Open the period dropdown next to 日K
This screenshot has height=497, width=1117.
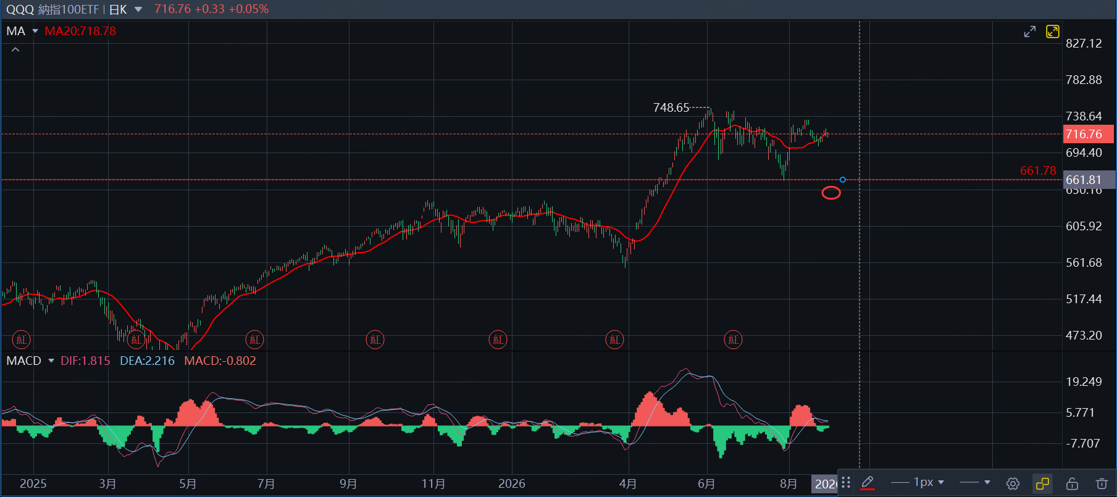(138, 9)
